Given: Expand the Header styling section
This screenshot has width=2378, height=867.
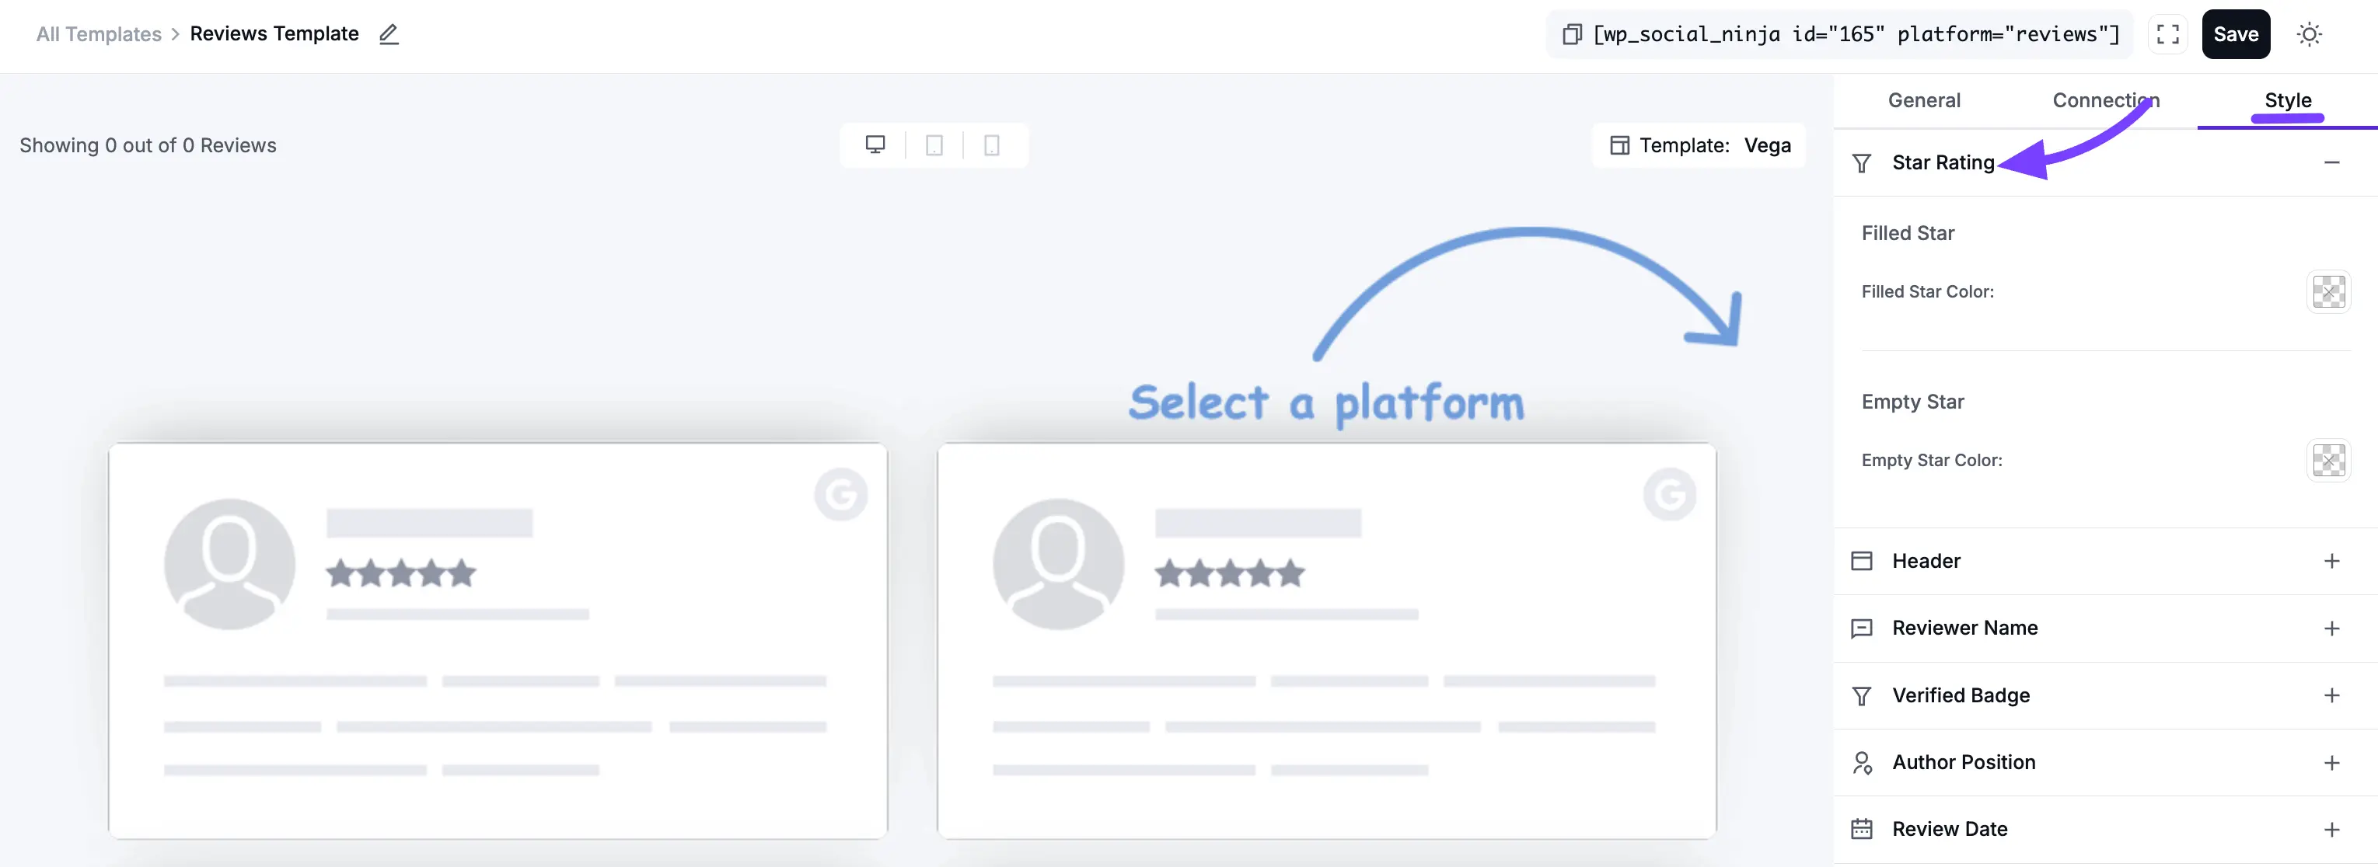Looking at the screenshot, I should pos(2334,561).
